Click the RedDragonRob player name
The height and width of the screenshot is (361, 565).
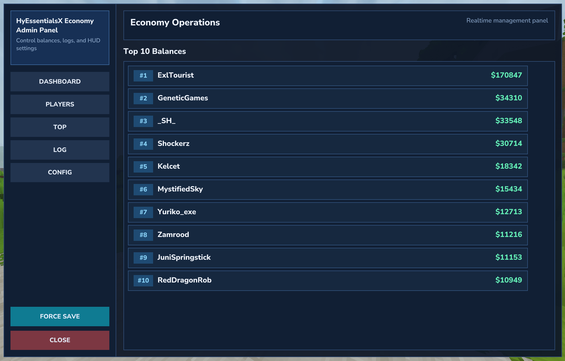click(x=185, y=280)
